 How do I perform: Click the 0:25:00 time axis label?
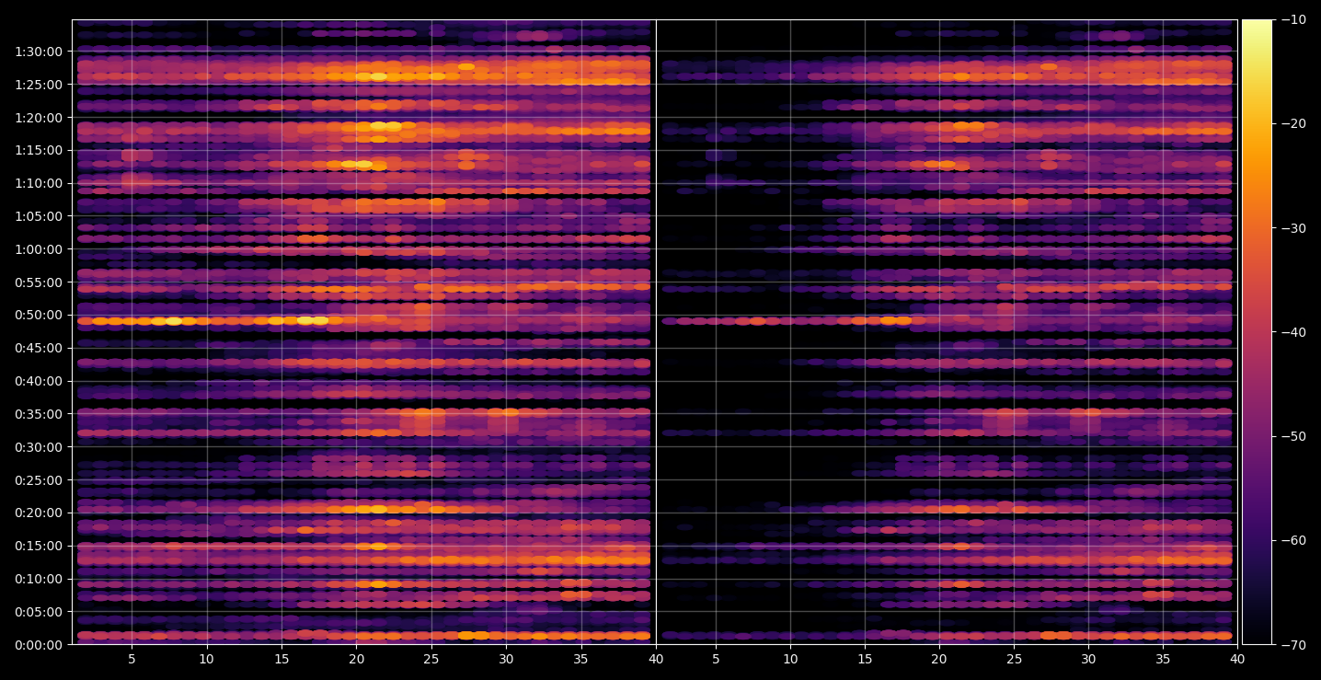pos(38,480)
